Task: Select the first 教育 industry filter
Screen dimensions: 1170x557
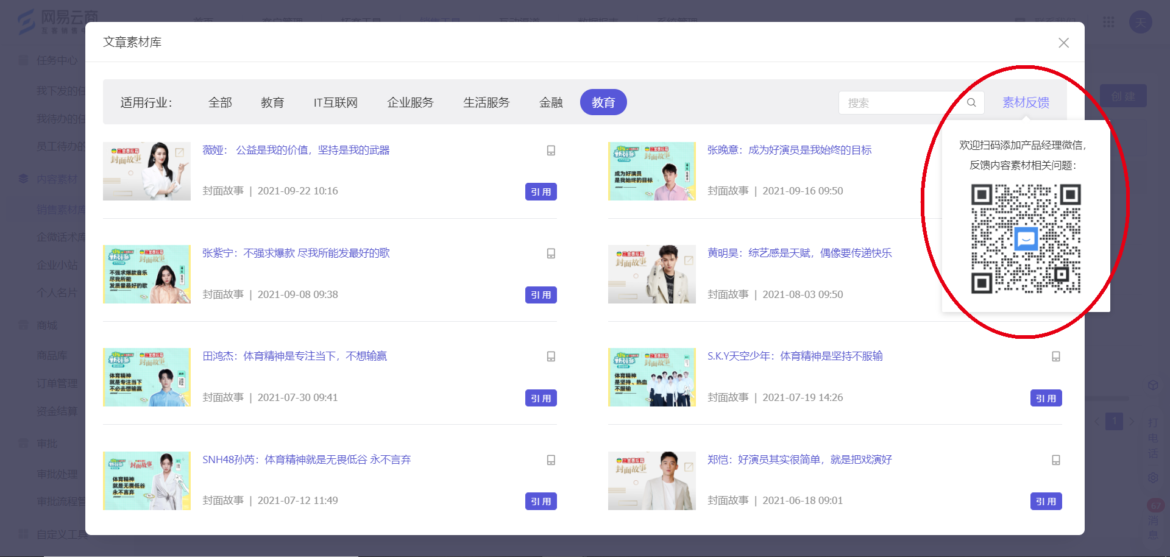Action: [272, 102]
